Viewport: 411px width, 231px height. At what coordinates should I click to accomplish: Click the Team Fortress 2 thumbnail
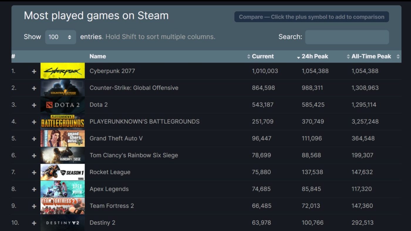click(62, 205)
